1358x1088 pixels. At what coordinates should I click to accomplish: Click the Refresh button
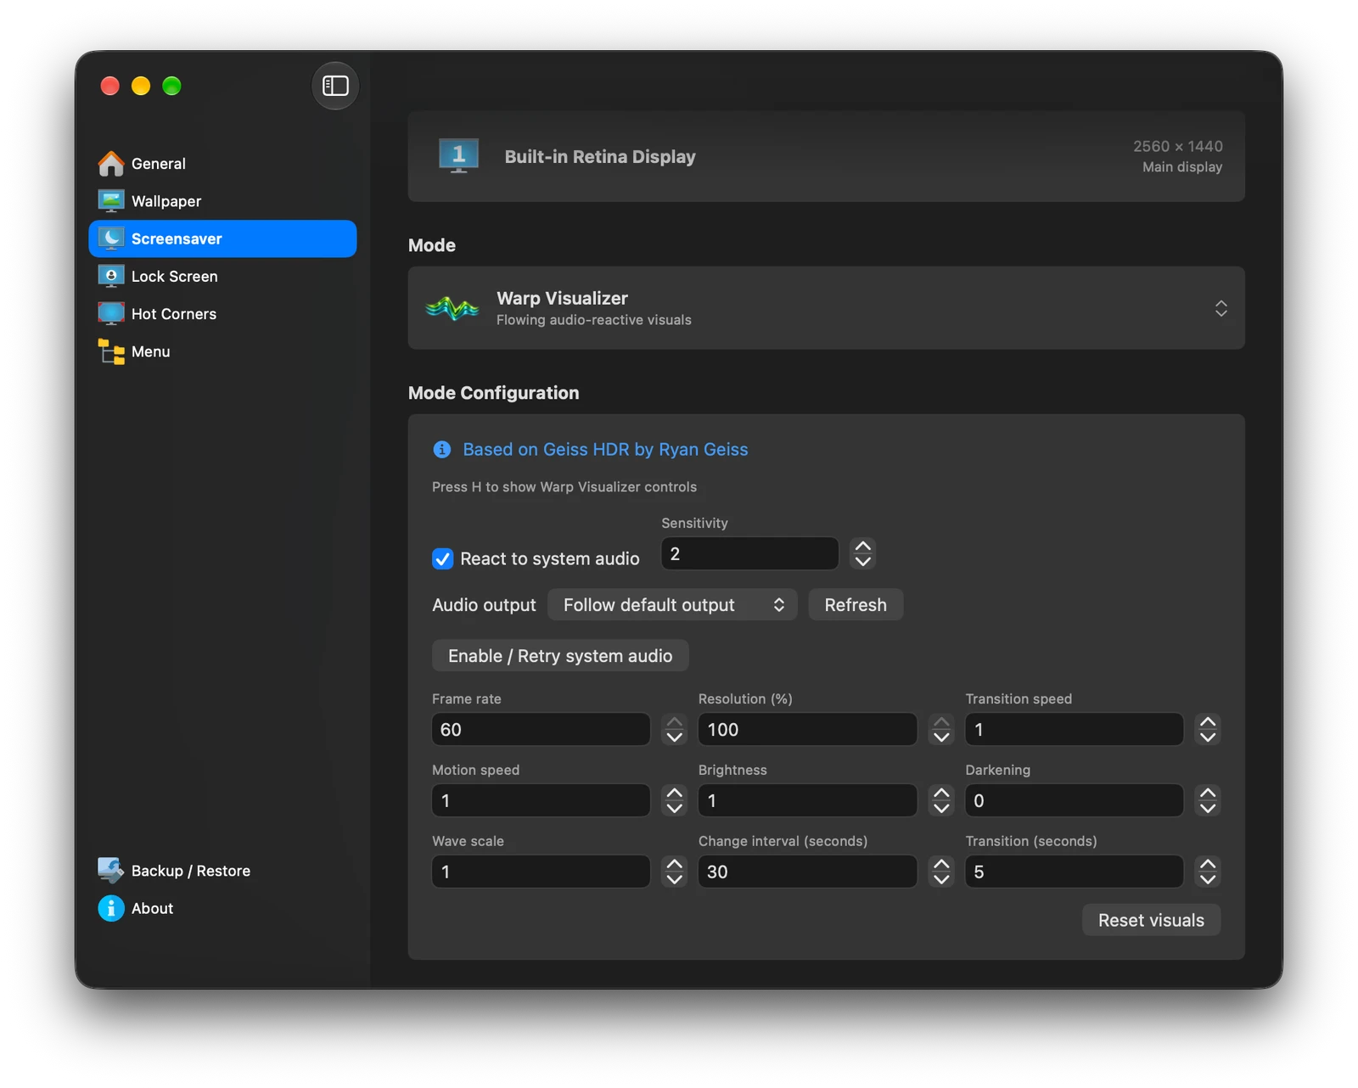(856, 604)
